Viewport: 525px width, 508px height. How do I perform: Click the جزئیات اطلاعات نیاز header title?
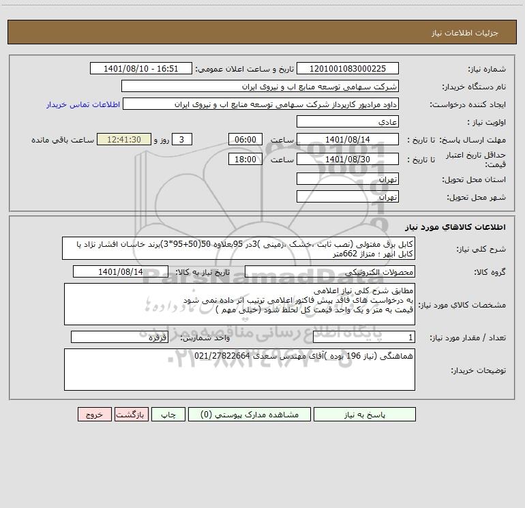pos(465,33)
